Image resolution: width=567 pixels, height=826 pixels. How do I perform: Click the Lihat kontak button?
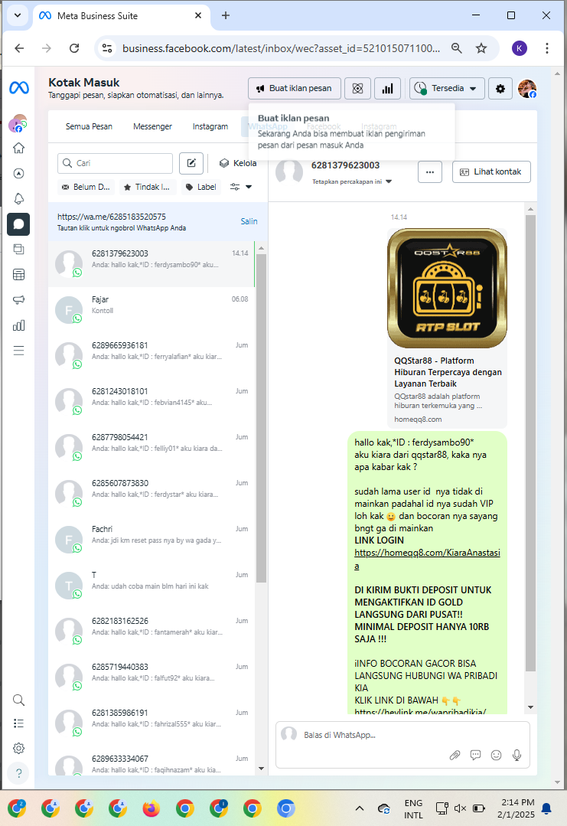[x=491, y=171]
